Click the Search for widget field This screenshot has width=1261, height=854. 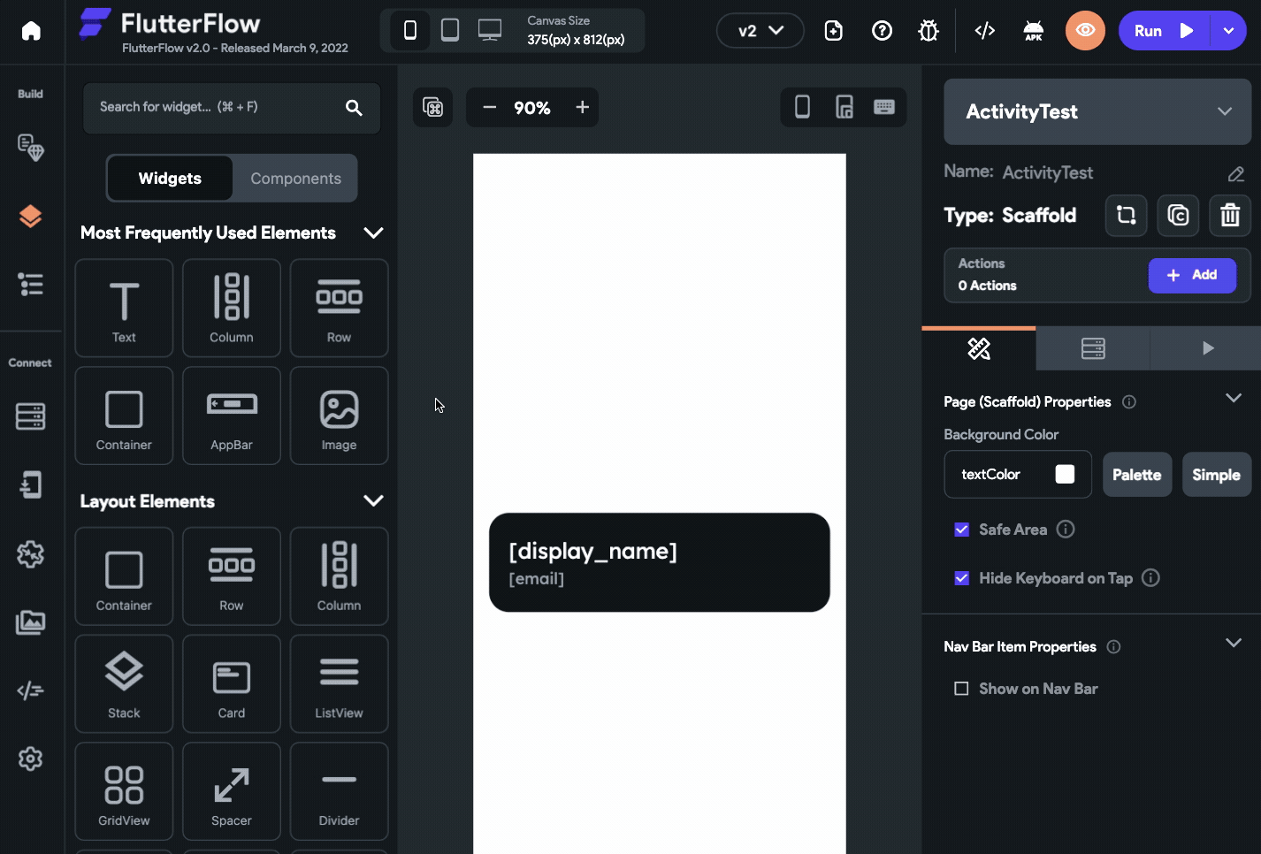[232, 108]
